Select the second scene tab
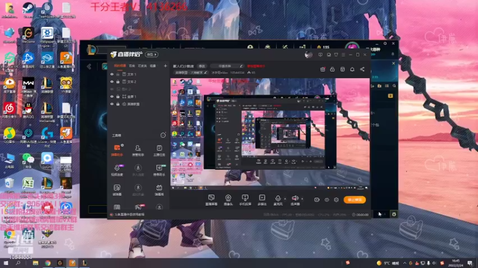The image size is (478, 268). 131,66
